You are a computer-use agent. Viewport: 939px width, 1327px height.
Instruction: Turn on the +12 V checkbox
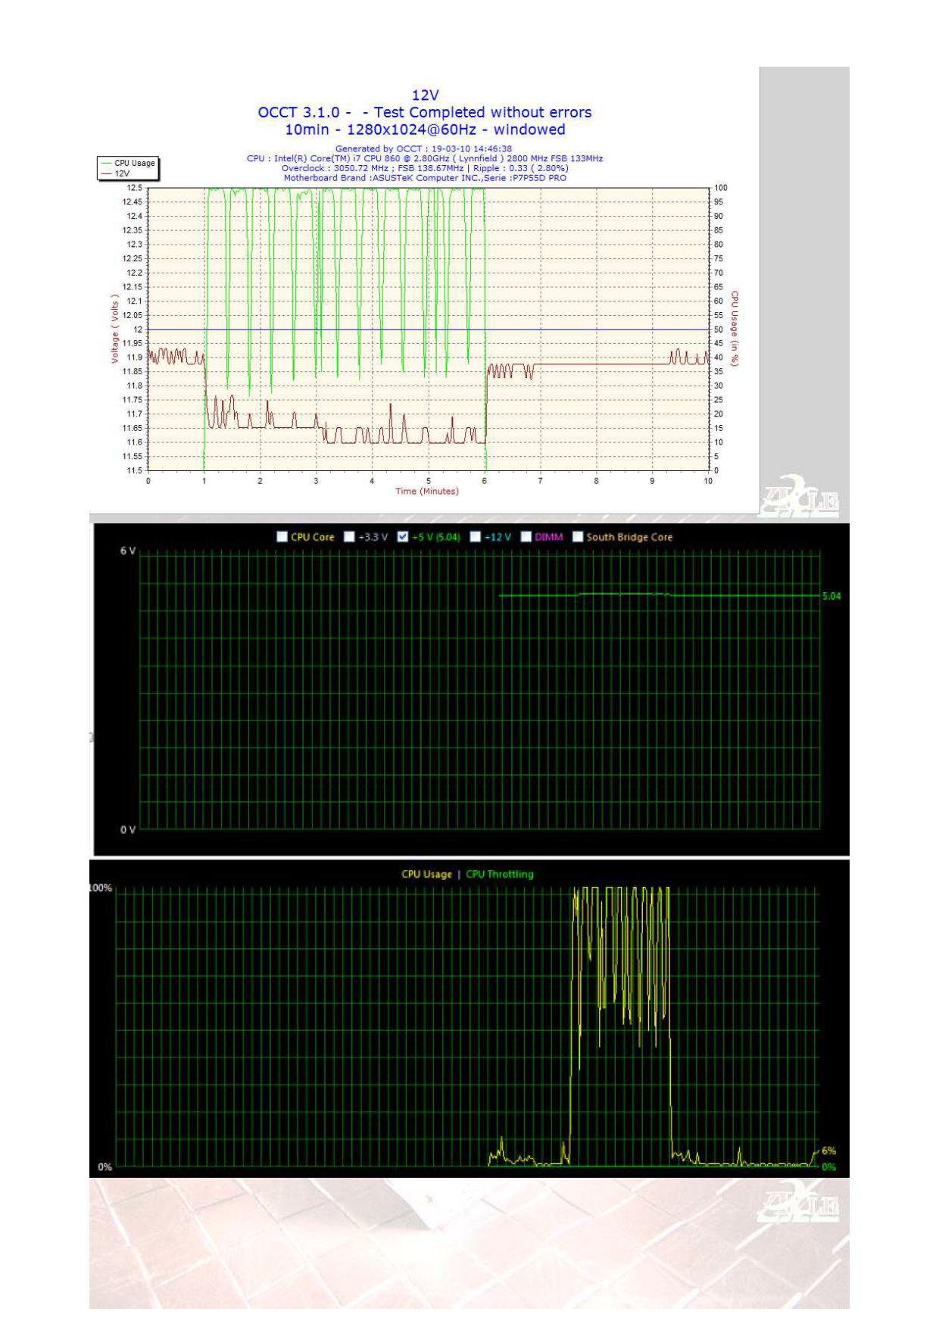(x=476, y=537)
